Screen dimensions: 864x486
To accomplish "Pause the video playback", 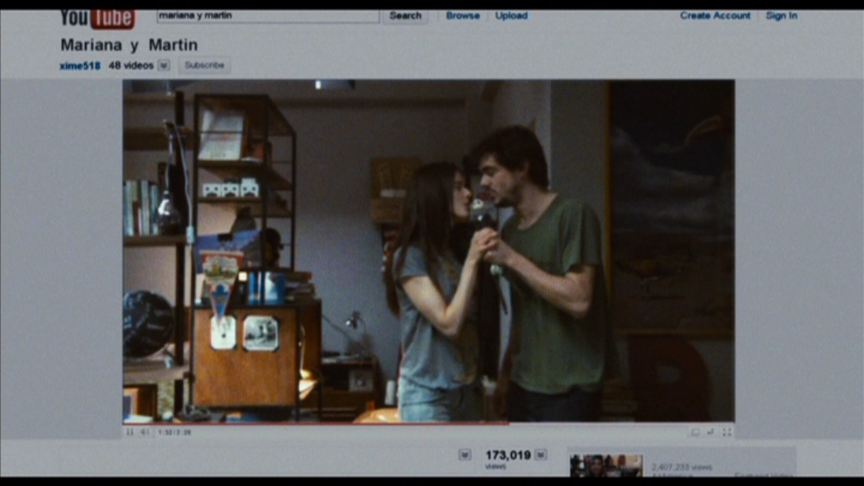I will (130, 433).
